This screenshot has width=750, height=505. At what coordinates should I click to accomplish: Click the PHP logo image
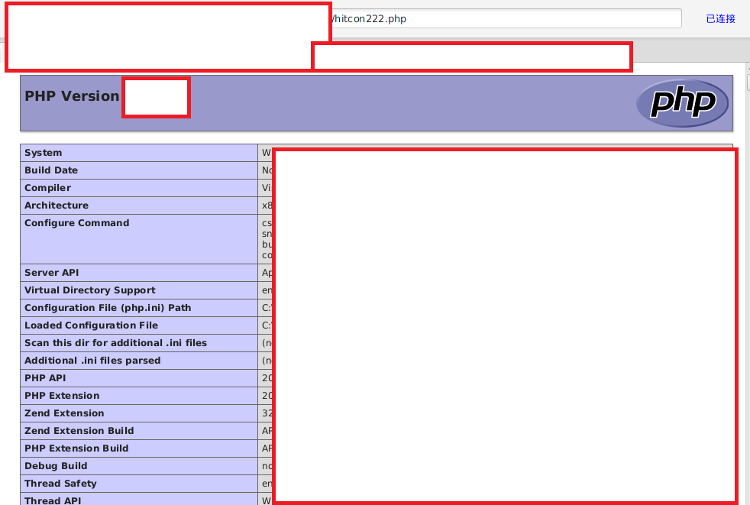tap(682, 103)
